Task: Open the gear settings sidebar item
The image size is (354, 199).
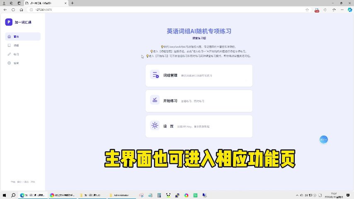Action: [23, 63]
